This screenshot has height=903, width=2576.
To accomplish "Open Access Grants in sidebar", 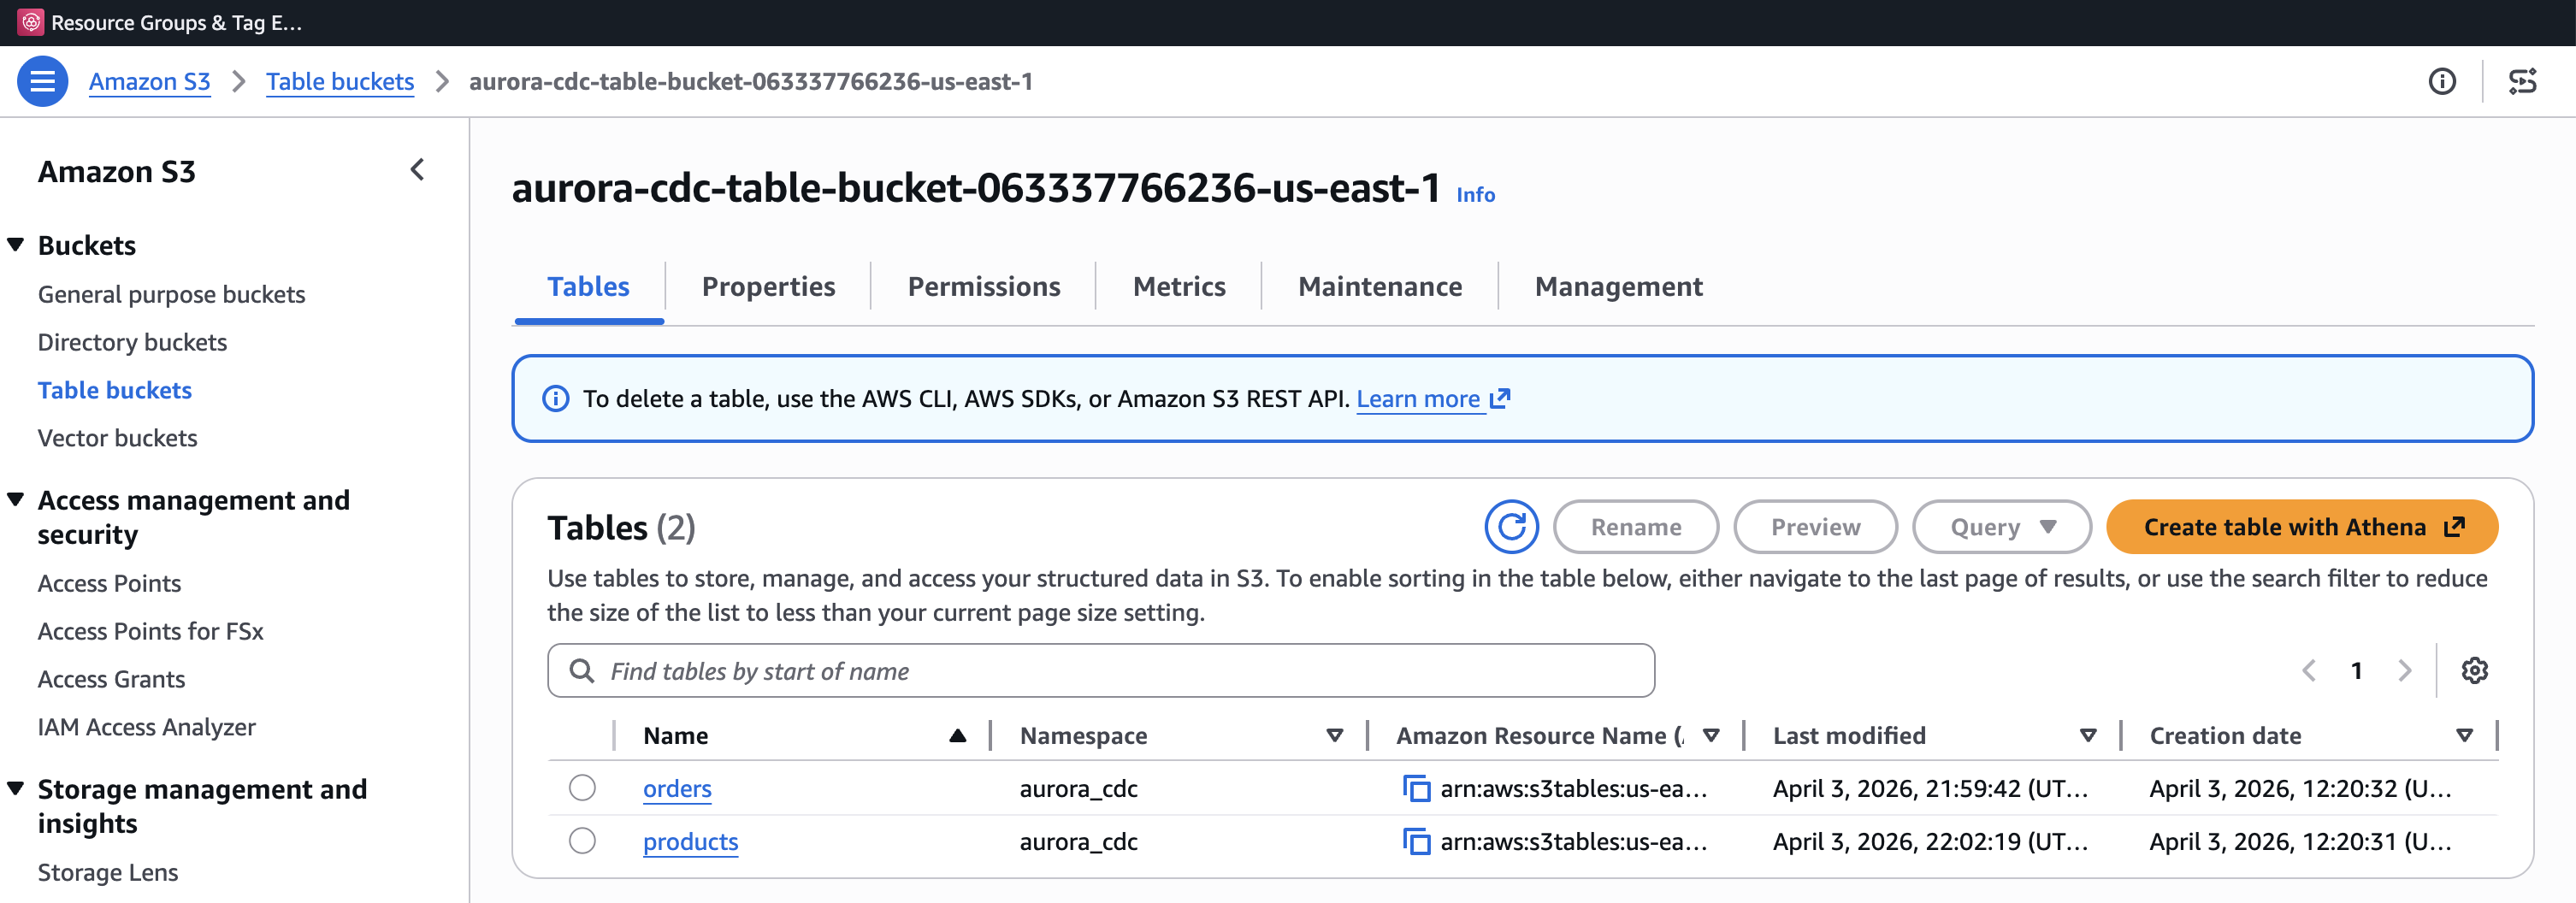I will [111, 679].
